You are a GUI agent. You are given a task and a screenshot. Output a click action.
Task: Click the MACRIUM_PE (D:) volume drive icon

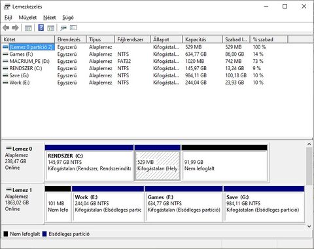point(5,61)
